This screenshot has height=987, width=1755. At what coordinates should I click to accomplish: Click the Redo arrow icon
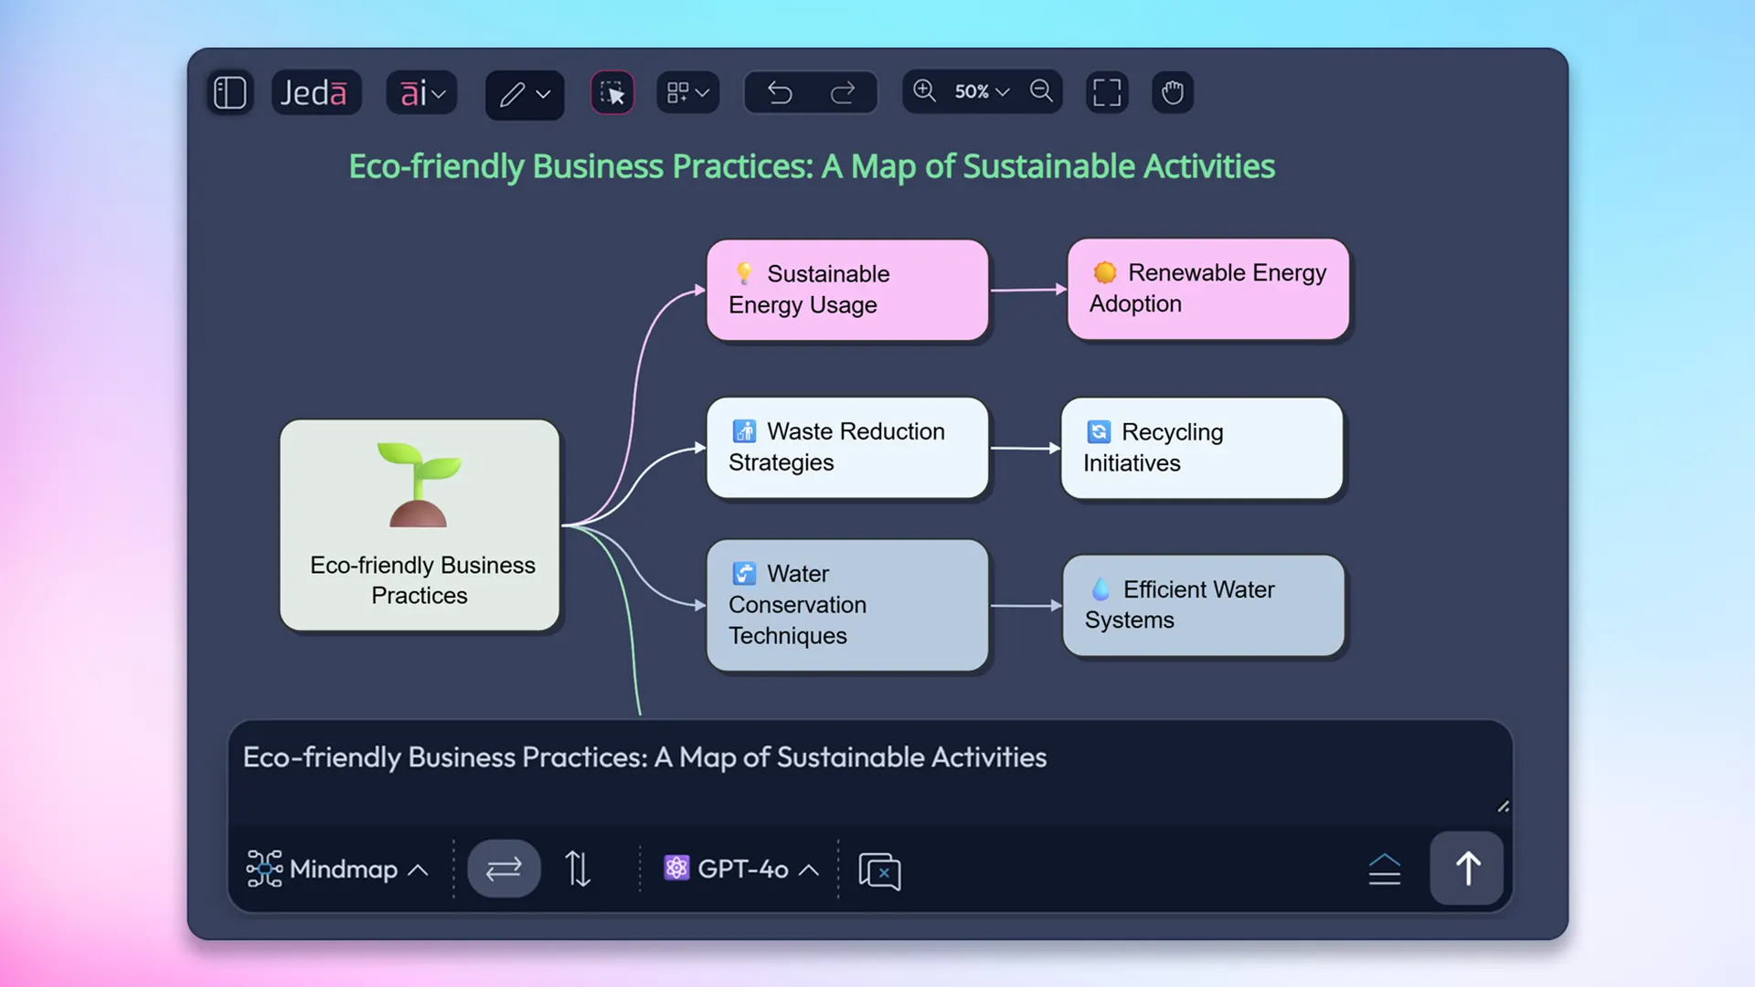tap(843, 91)
